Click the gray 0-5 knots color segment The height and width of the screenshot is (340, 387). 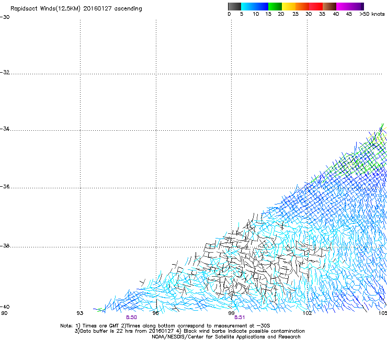click(x=234, y=6)
